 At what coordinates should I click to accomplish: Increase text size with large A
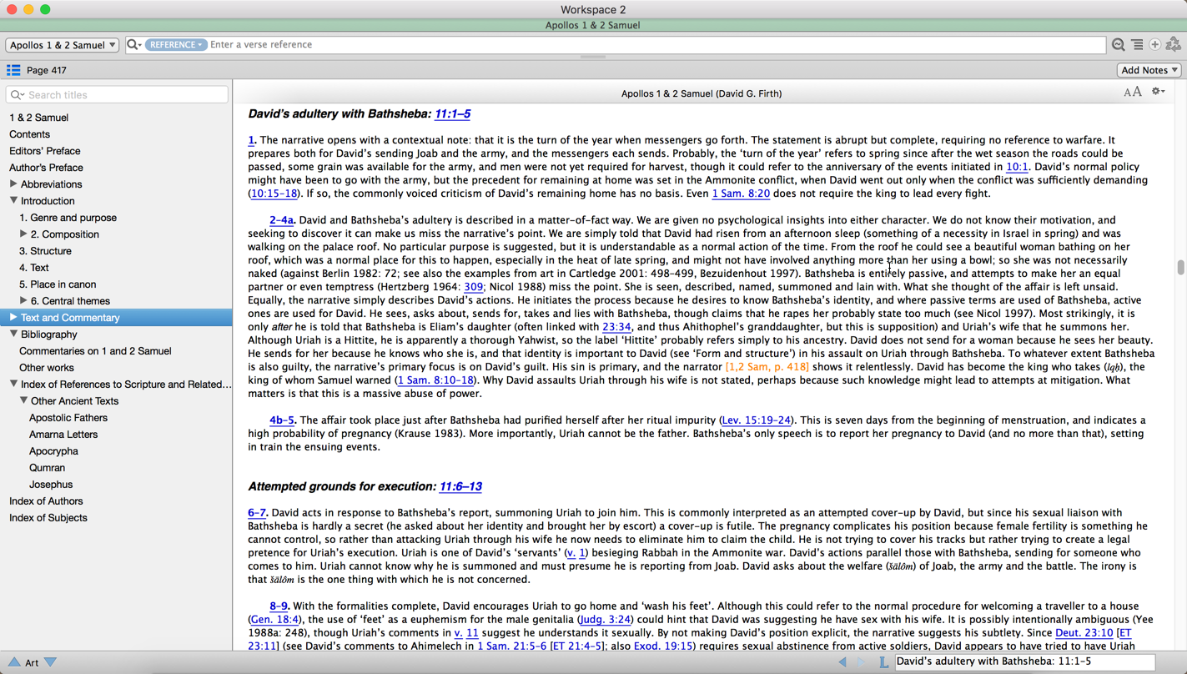1137,92
